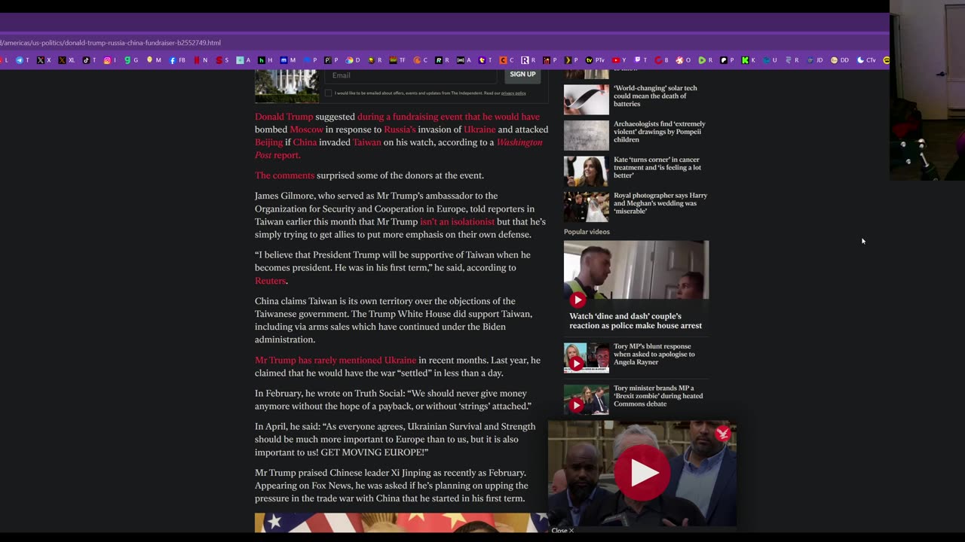Open the moon bookmark labeled CTv
The height and width of the screenshot is (542, 965).
coord(866,60)
